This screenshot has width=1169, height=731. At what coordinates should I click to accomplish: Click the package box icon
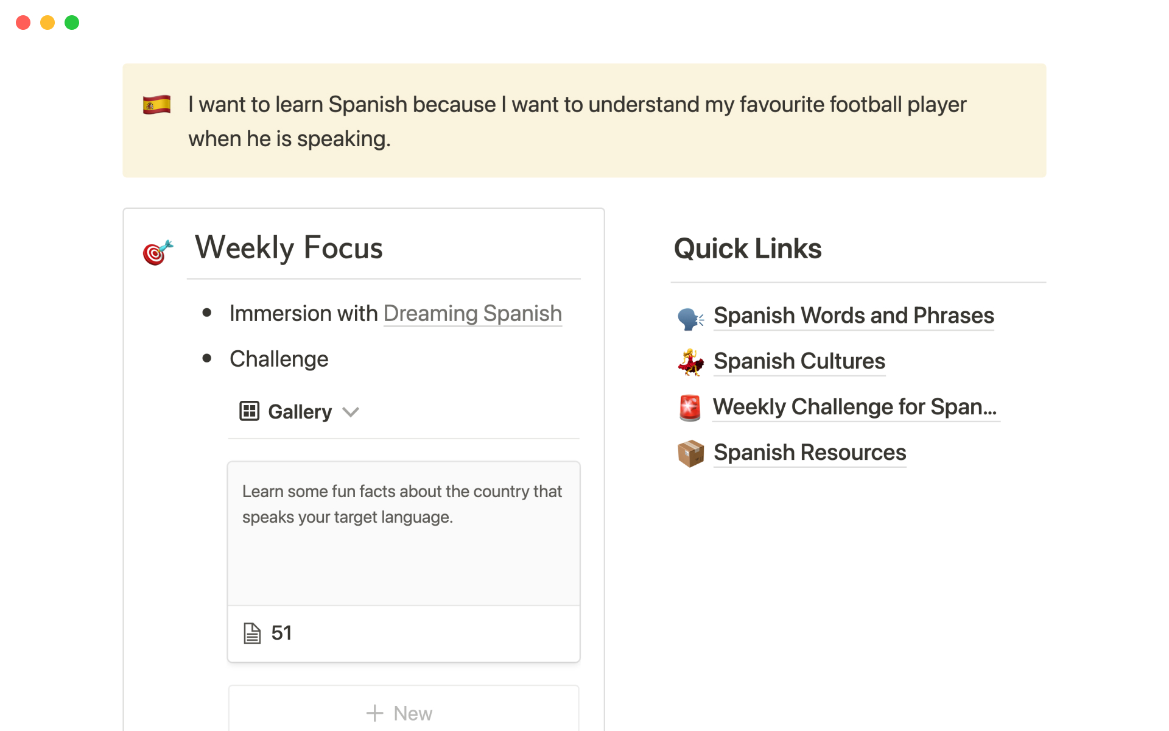coord(690,453)
